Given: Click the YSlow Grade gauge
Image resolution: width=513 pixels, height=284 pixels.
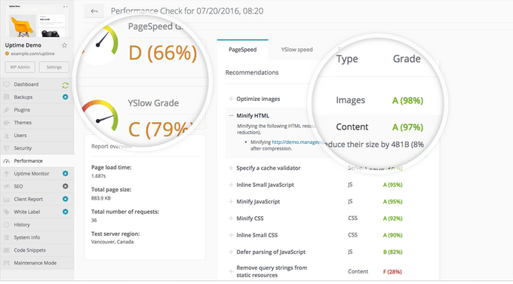Looking at the screenshot, I should click(x=100, y=116).
